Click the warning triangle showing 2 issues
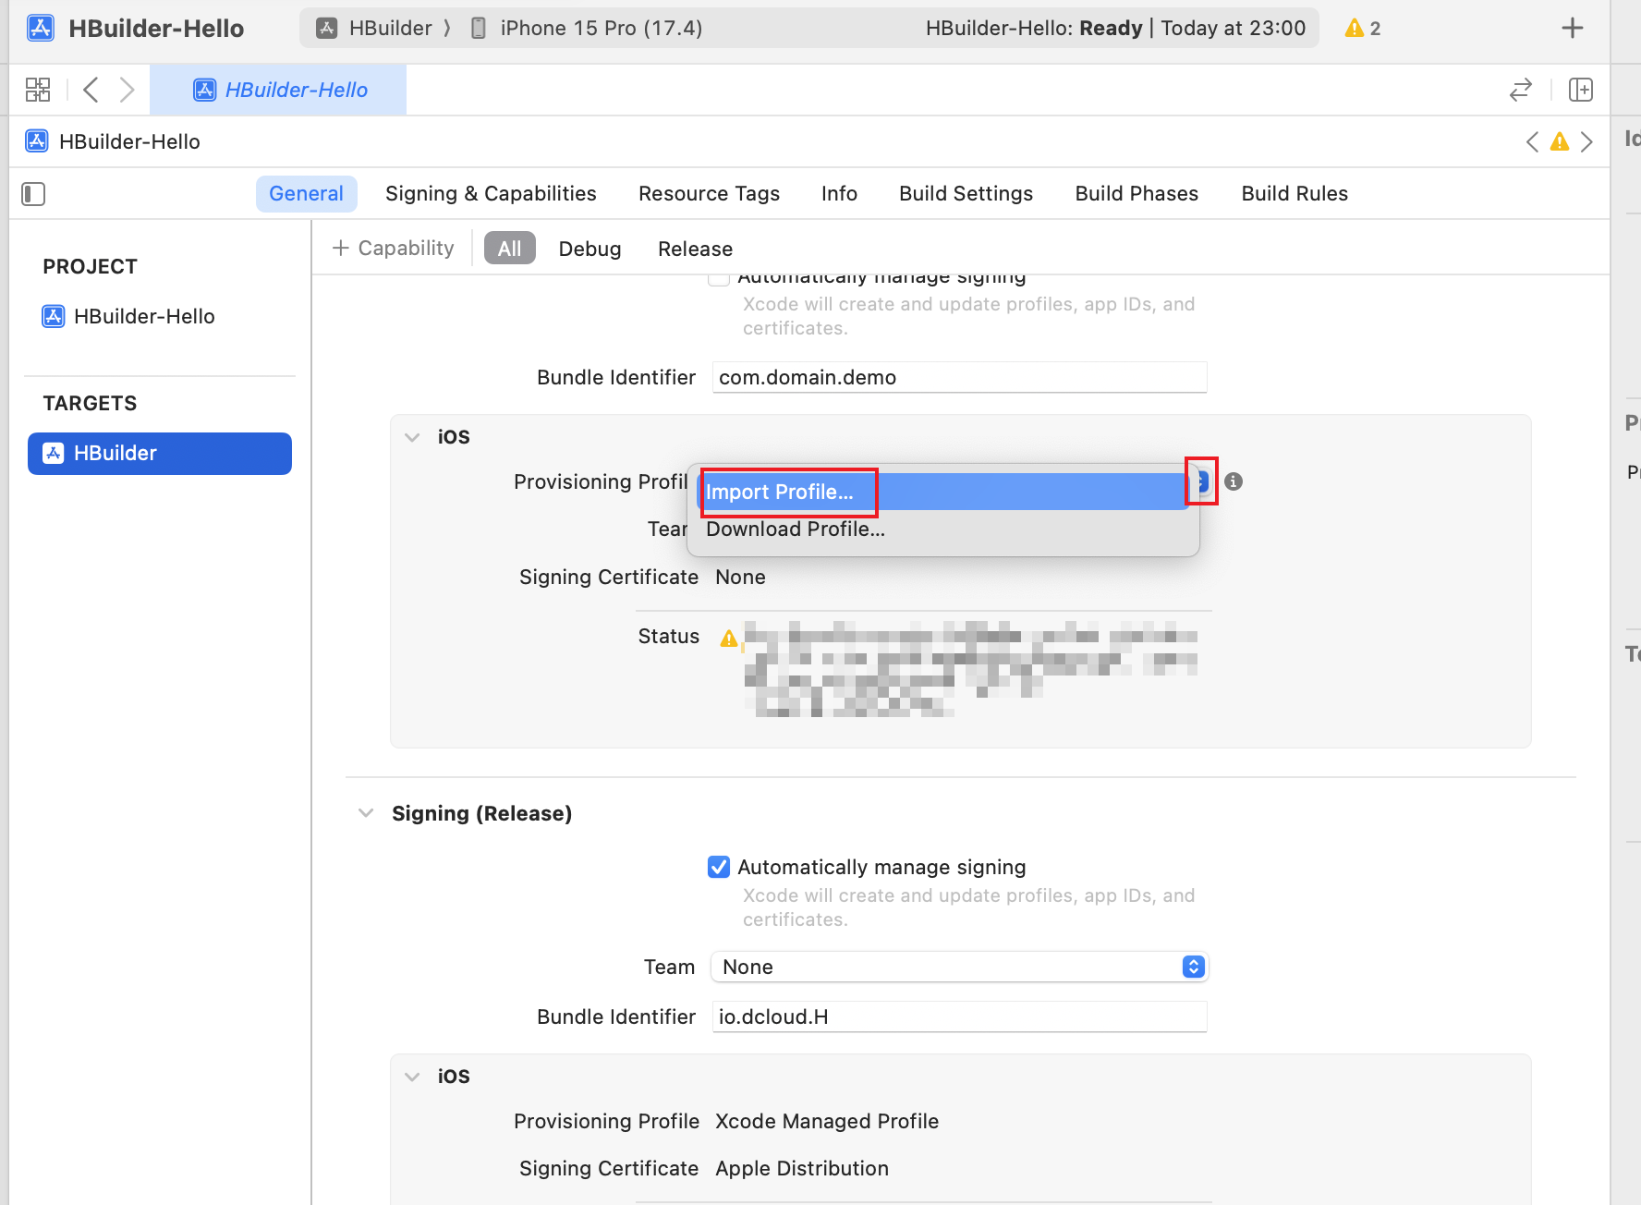 click(1362, 29)
